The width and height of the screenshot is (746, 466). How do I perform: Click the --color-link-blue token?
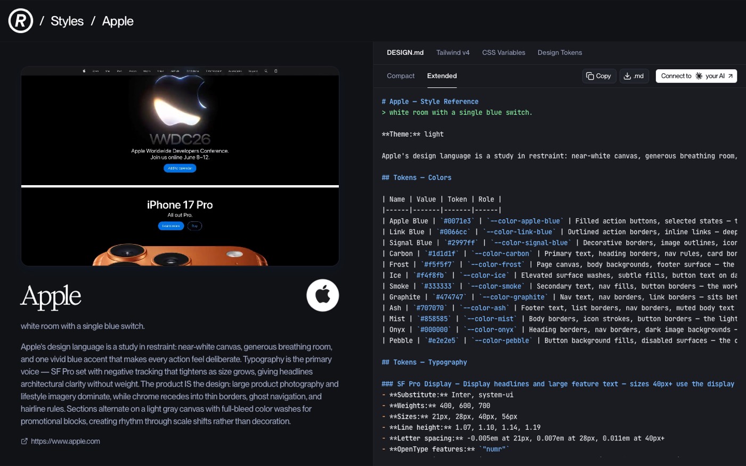(x=519, y=232)
